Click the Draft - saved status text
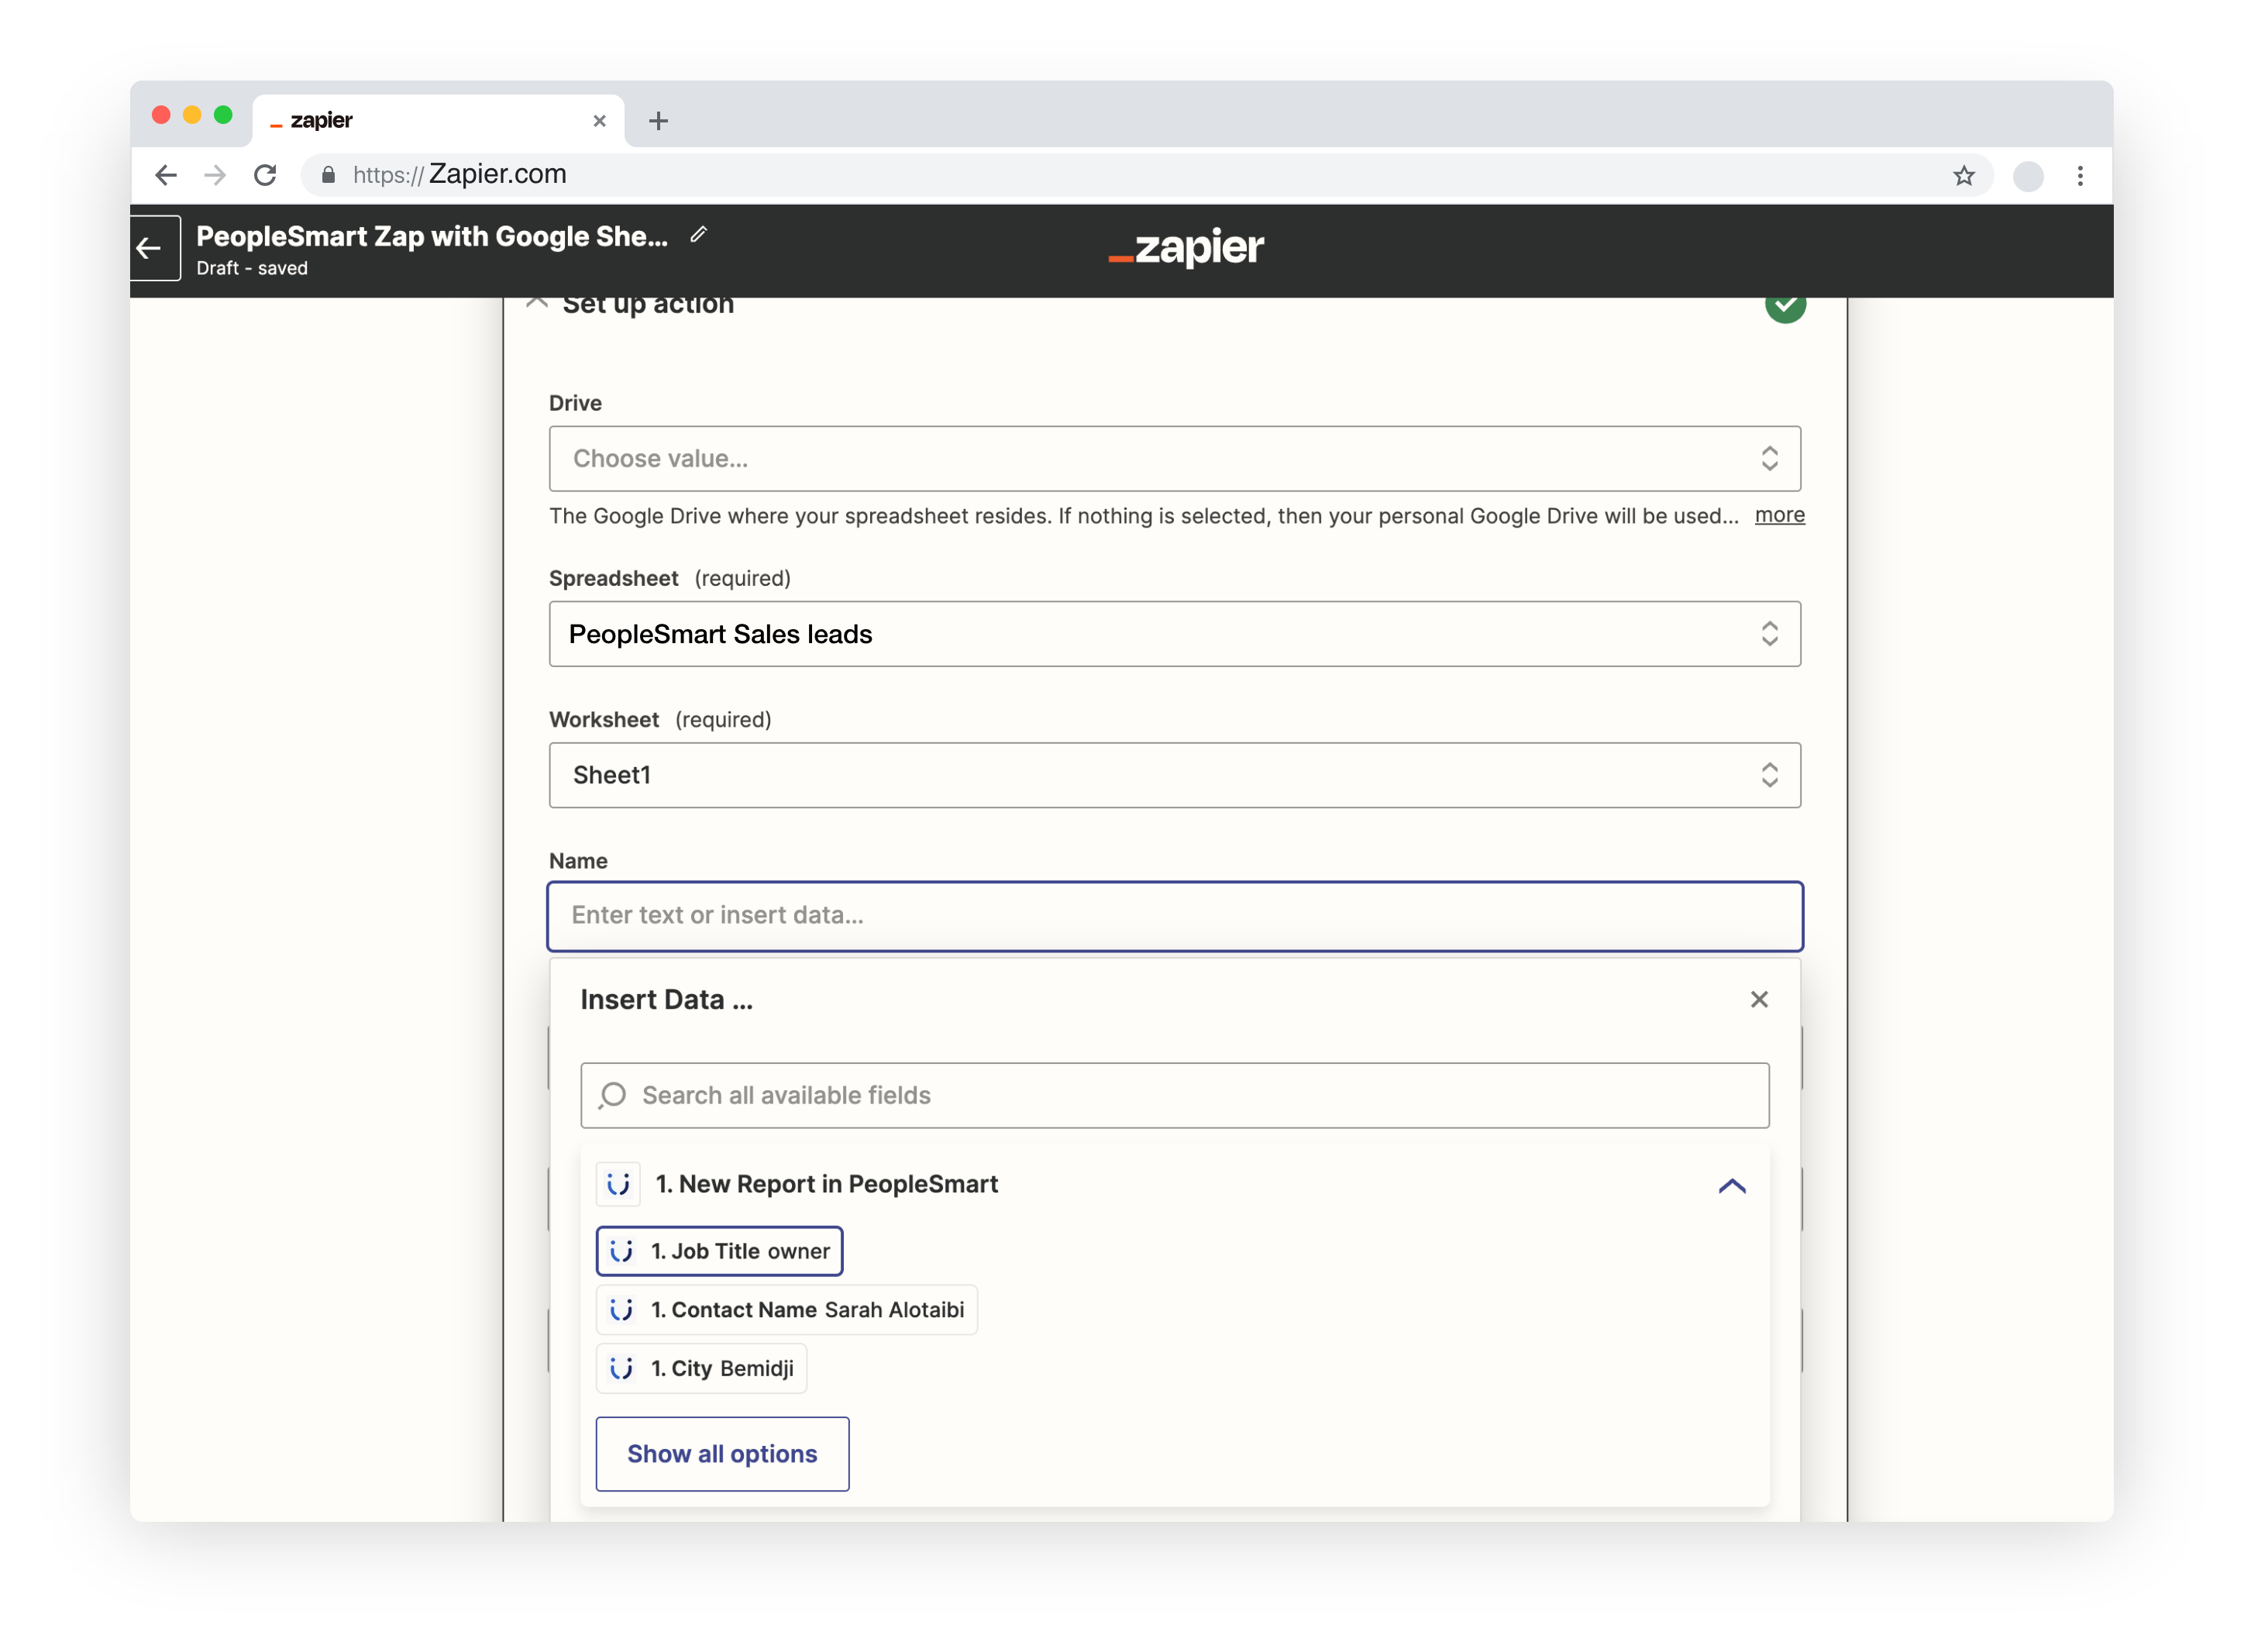This screenshot has height=1652, width=2244. pos(252,268)
